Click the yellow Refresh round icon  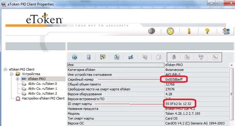(170, 31)
